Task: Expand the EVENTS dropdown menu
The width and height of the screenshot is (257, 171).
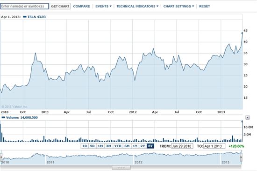Action: click(103, 6)
